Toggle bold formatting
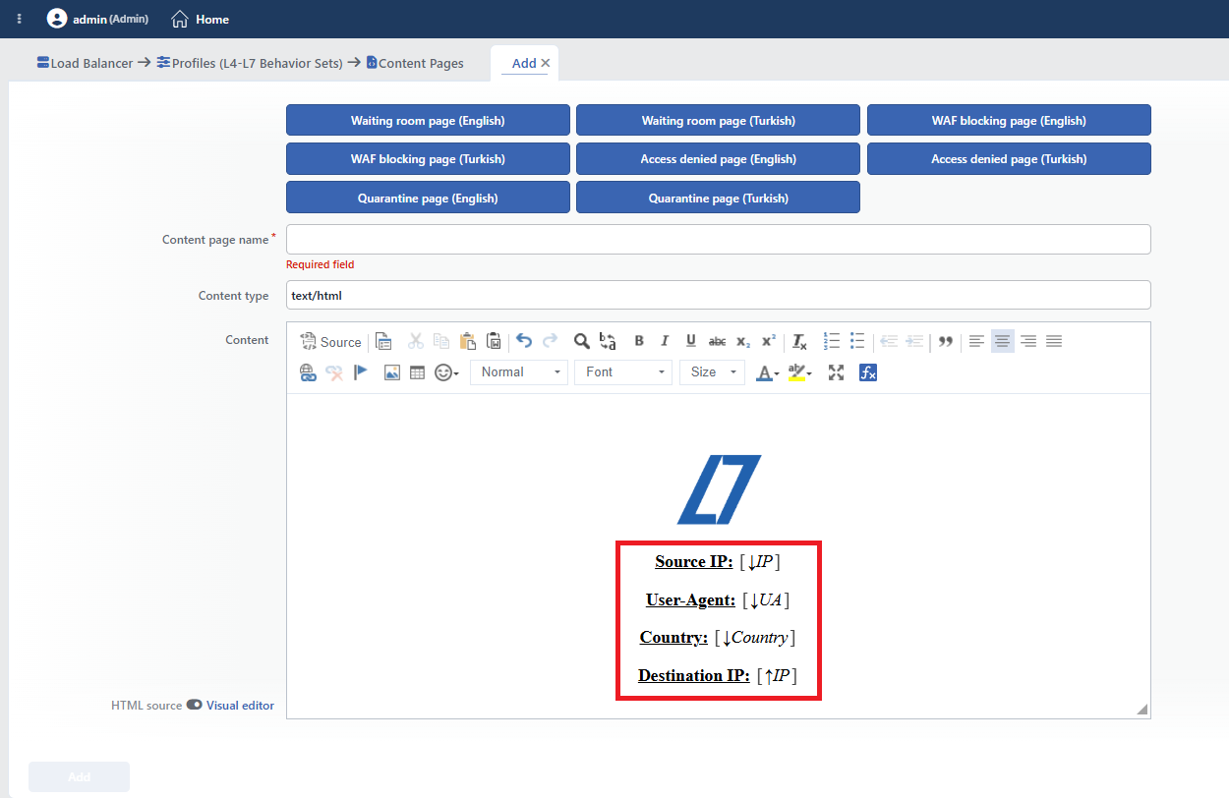The width and height of the screenshot is (1229, 798). point(639,341)
